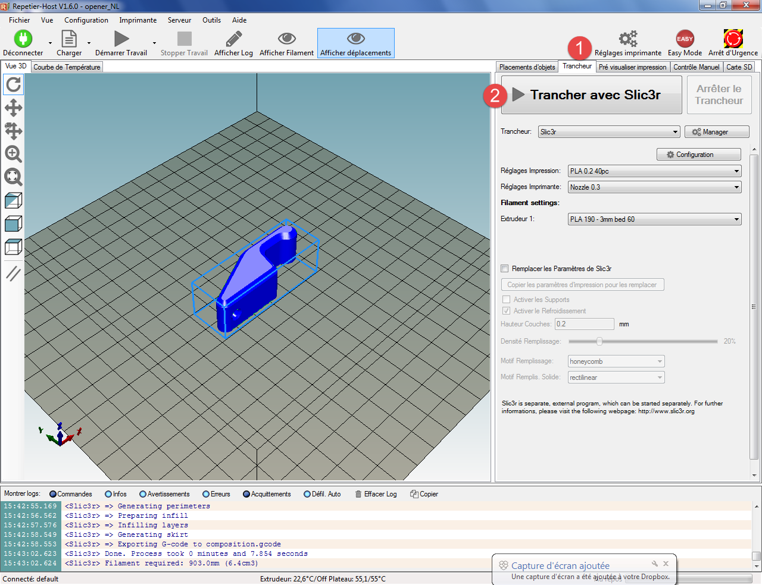Expand the Démarrer Travail dropdown arrow
The width and height of the screenshot is (762, 585).
pyautogui.click(x=154, y=43)
